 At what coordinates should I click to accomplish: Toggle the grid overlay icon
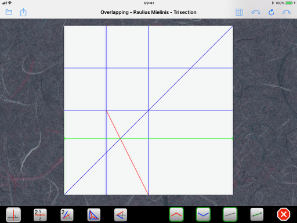point(239,12)
